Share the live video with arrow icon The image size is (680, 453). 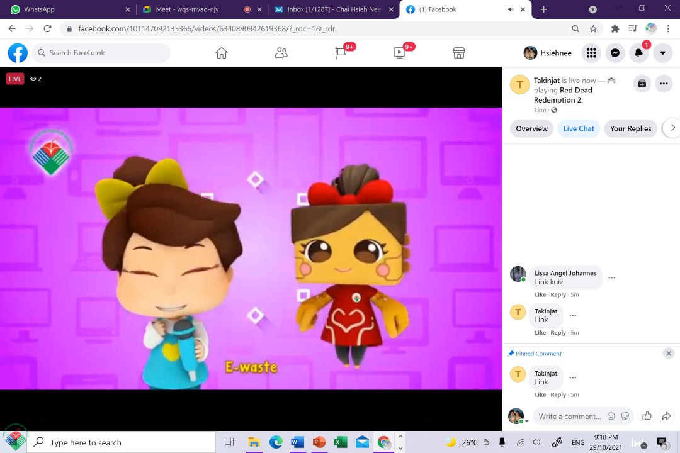(666, 416)
